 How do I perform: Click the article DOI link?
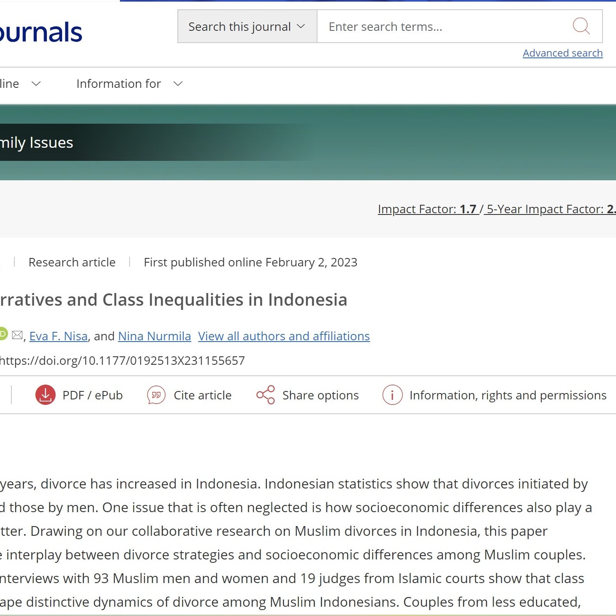click(122, 361)
